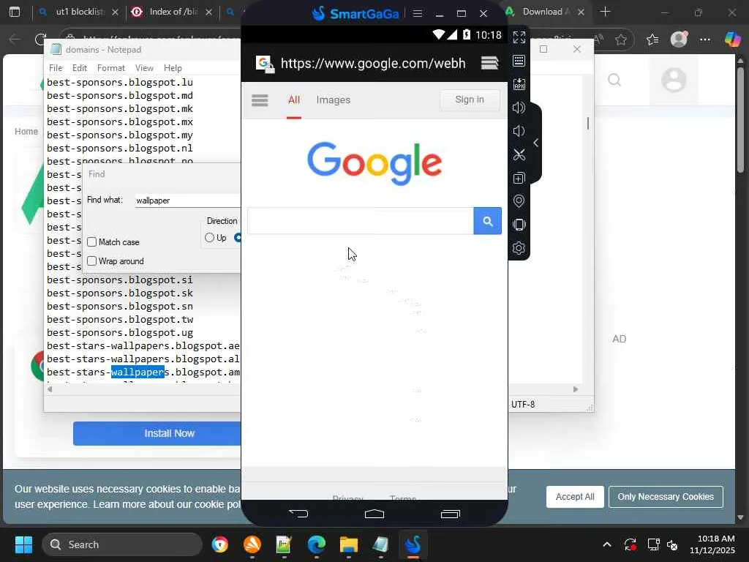Click line 'best-sponsors.blogspot.lu' in Notepad
The image size is (749, 562).
pyautogui.click(x=120, y=82)
